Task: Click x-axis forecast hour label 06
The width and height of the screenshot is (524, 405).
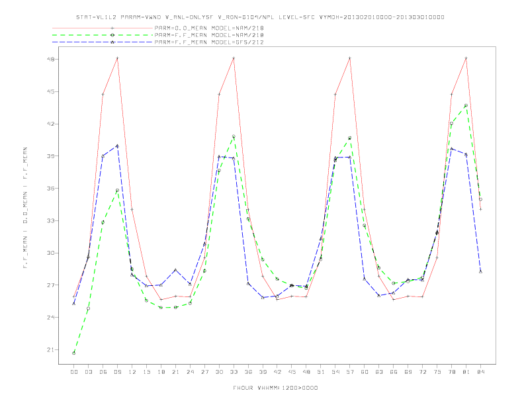Action: point(103,372)
